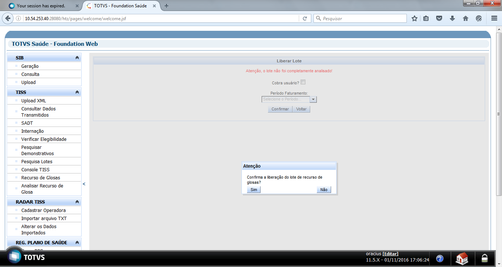Screen dimensions: 502x267
Task: Open Internação in the TISS menu
Action: [x=32, y=131]
